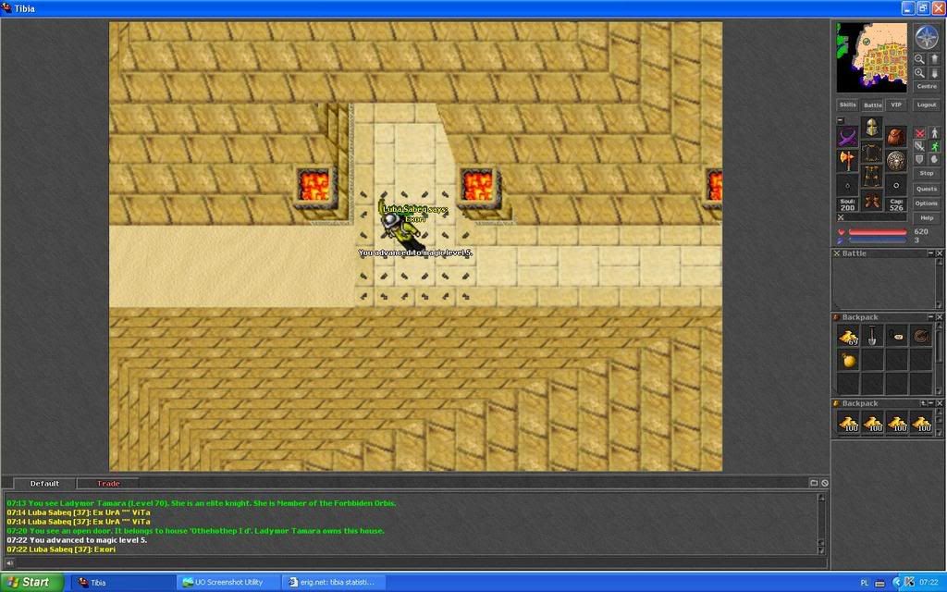Viewport: 947px width, 592px height.
Task: Toggle the VIP list button
Action: click(896, 105)
